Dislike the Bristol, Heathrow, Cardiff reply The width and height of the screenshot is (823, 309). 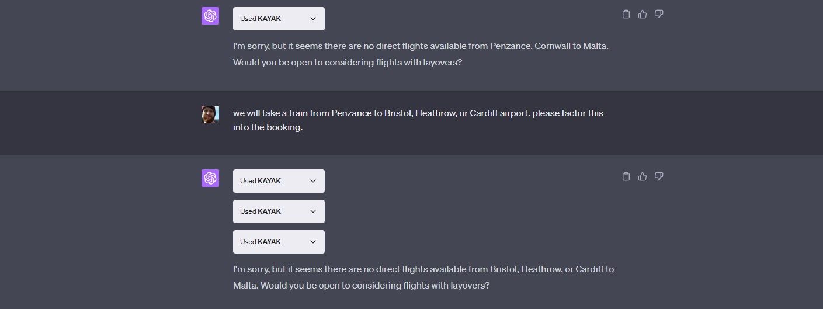click(x=659, y=176)
